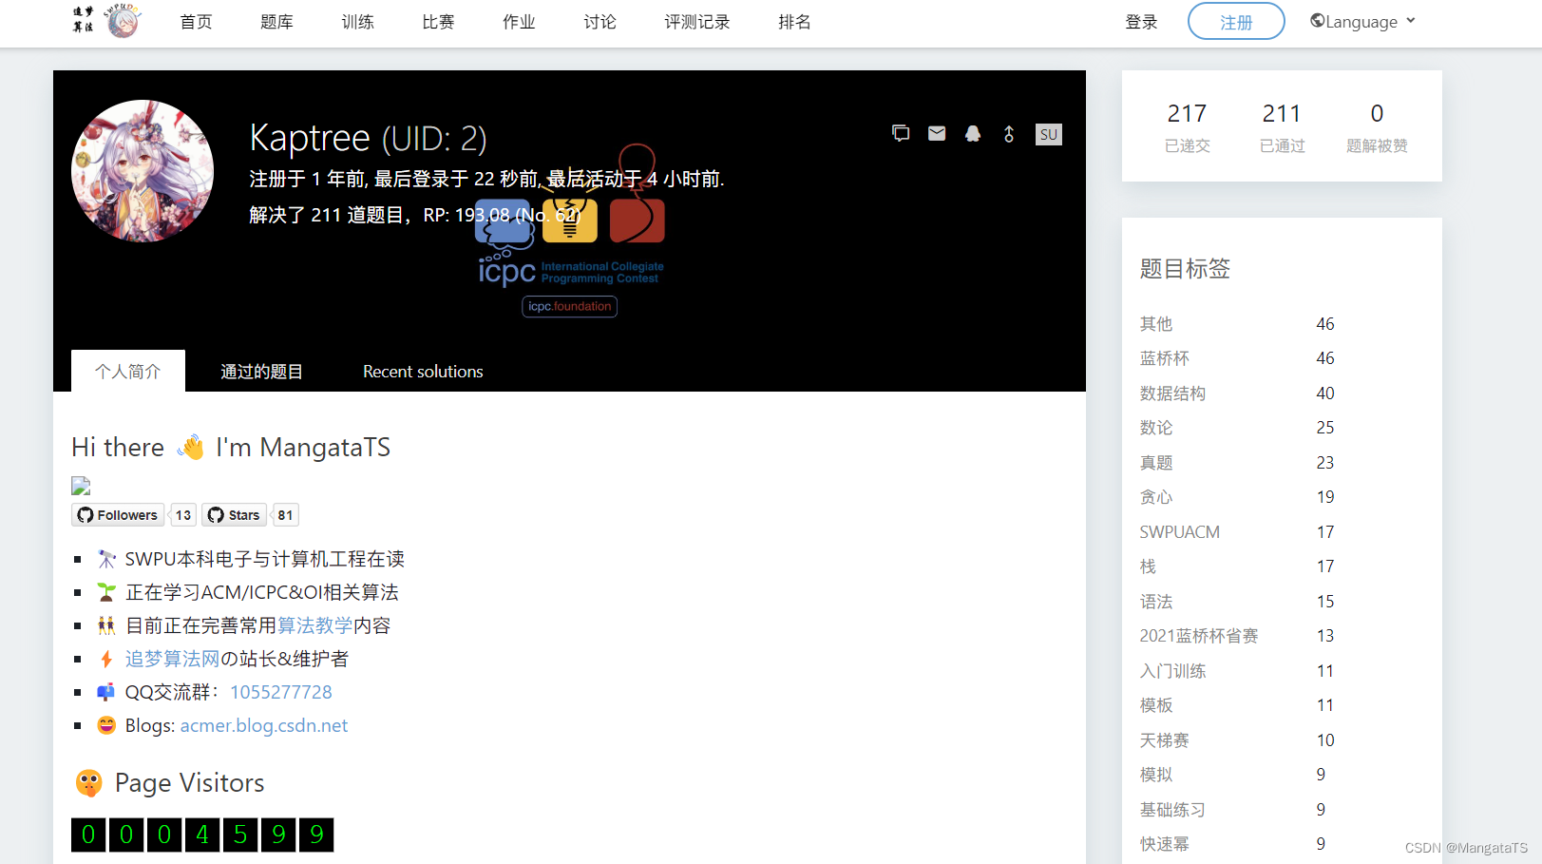
Task: Click the 217 已递交 statistic
Action: tap(1188, 126)
